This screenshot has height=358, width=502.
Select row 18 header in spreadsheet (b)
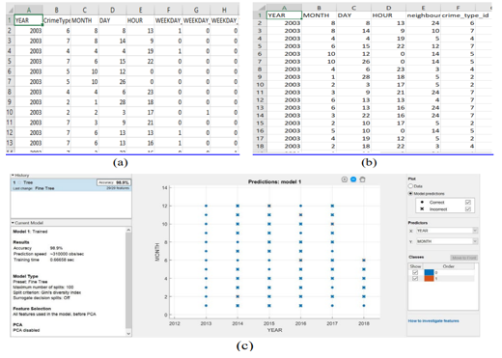tap(260, 146)
